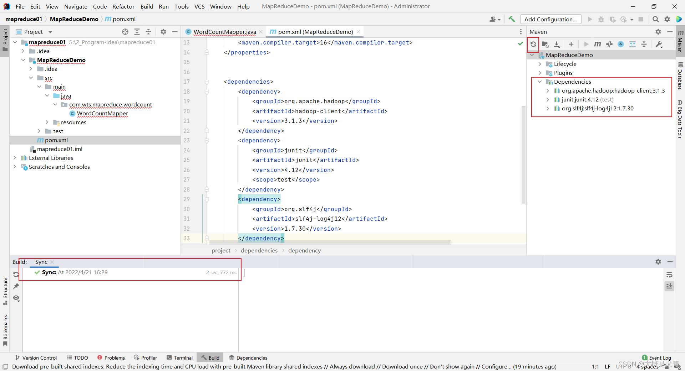This screenshot has height=371, width=685.
Task: Open Build panel gear settings
Action: tap(658, 262)
